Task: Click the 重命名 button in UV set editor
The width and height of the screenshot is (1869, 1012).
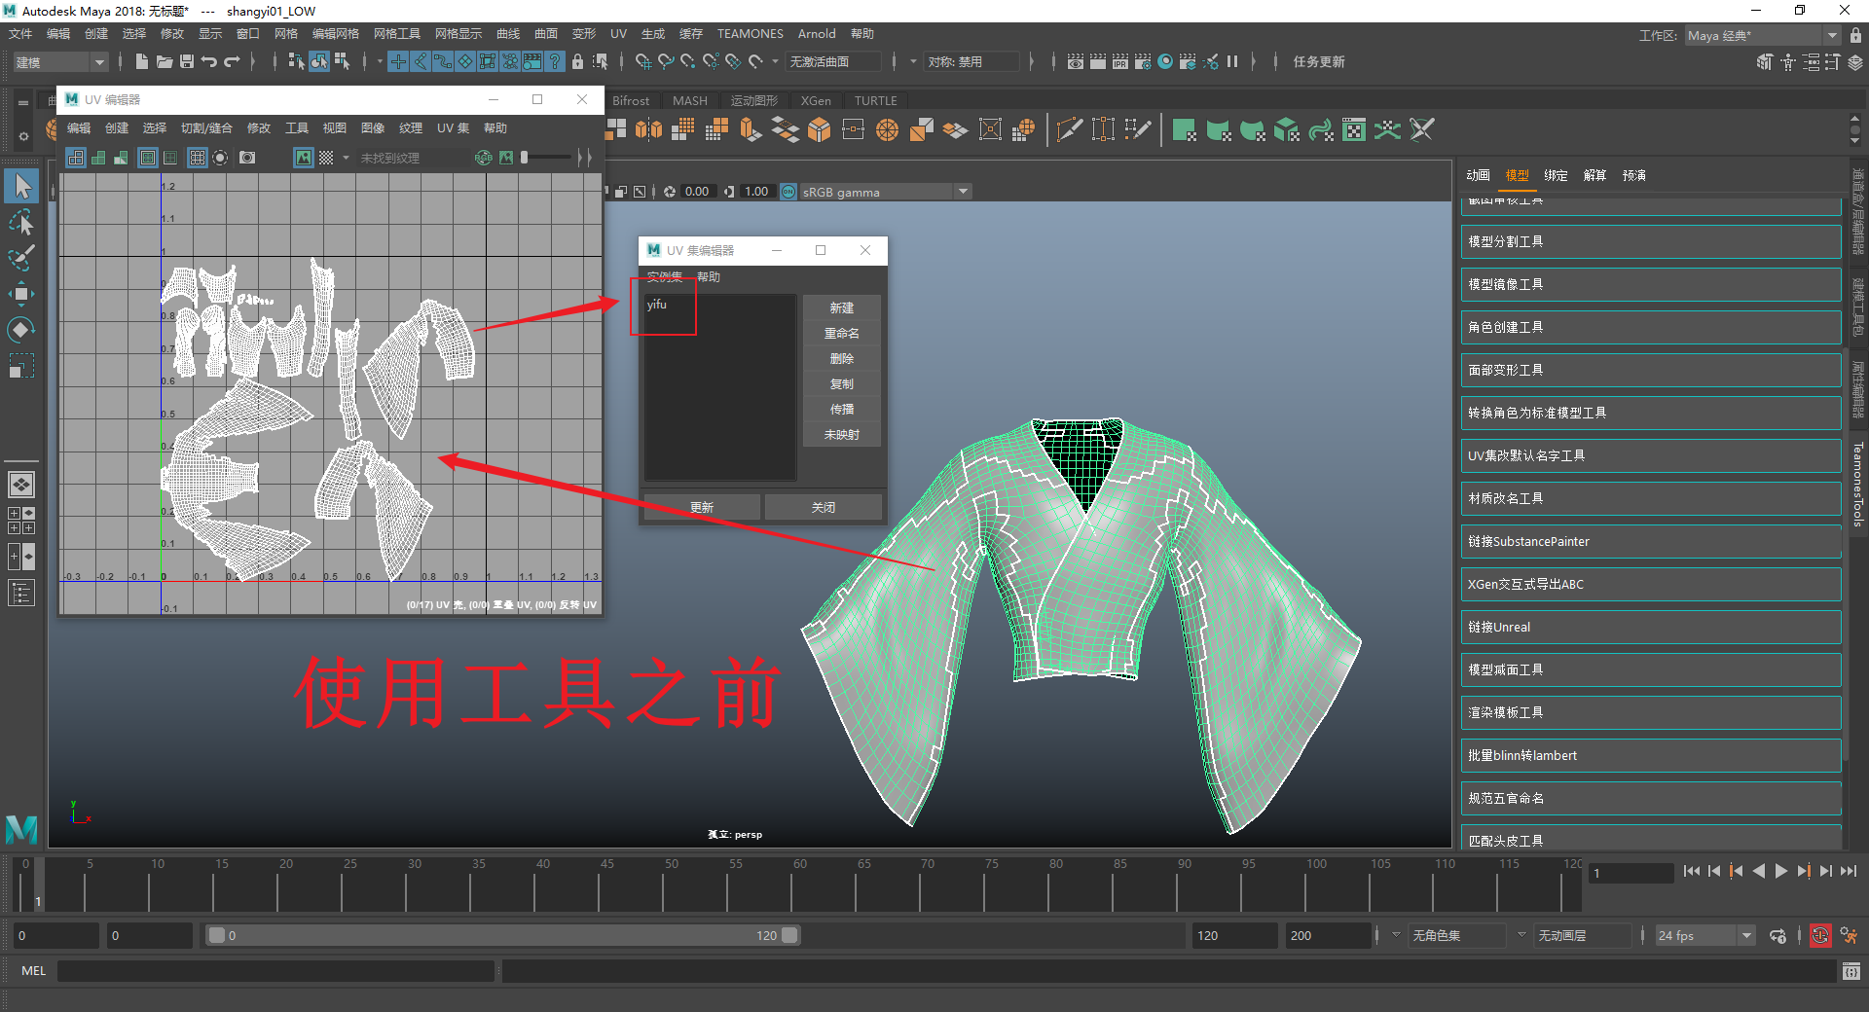Action: (841, 334)
